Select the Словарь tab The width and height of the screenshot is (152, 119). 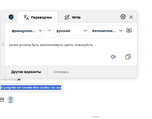click(x=61, y=72)
